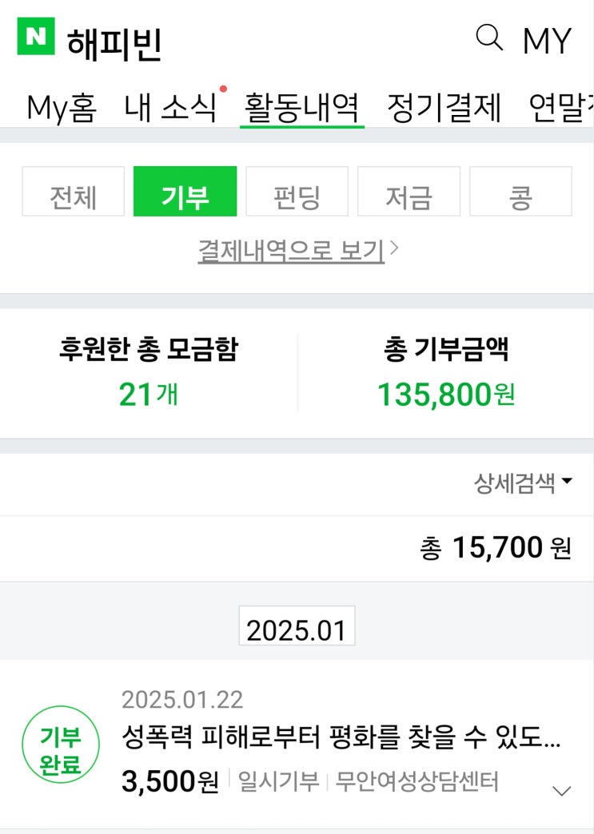The image size is (594, 834).
Task: Open the partially visible 연말 tab
Action: (x=561, y=107)
